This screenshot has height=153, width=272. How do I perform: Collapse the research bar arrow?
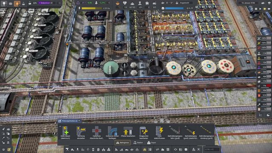click(59, 3)
